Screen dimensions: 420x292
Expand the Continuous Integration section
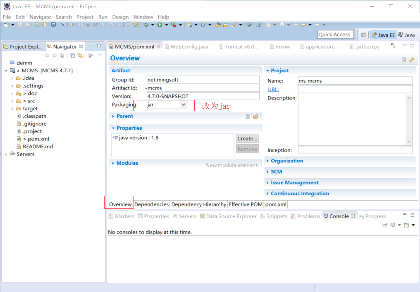point(267,194)
